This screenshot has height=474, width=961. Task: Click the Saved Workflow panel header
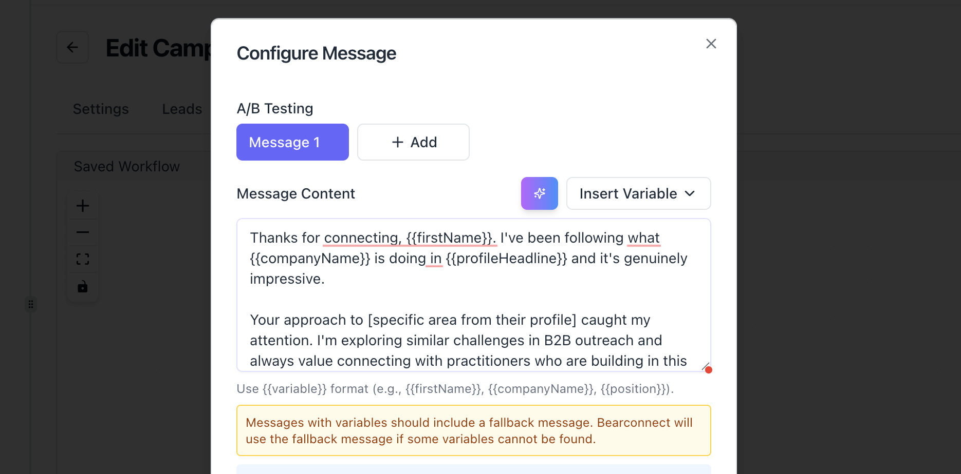pyautogui.click(x=127, y=166)
